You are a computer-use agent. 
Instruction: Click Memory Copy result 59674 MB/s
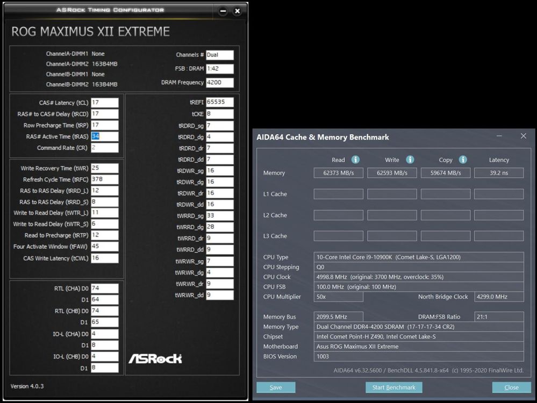pyautogui.click(x=446, y=173)
